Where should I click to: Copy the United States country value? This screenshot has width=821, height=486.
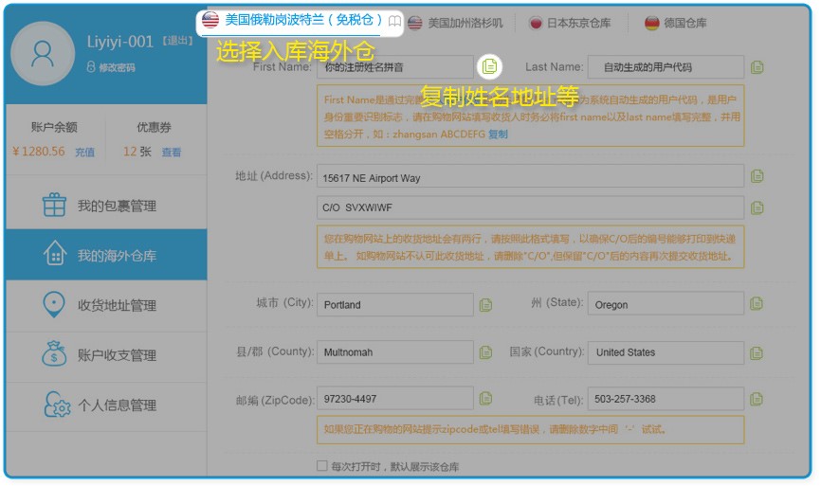(x=757, y=353)
